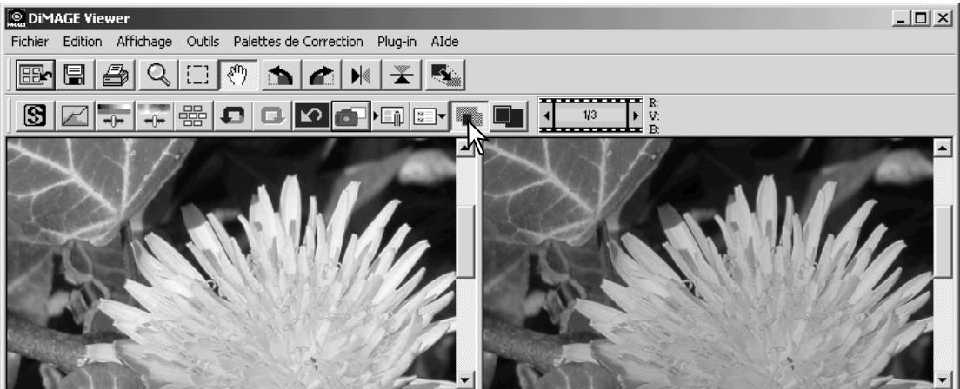Screen dimensions: 960x389
Task: Click the R: value label
Action: (653, 102)
